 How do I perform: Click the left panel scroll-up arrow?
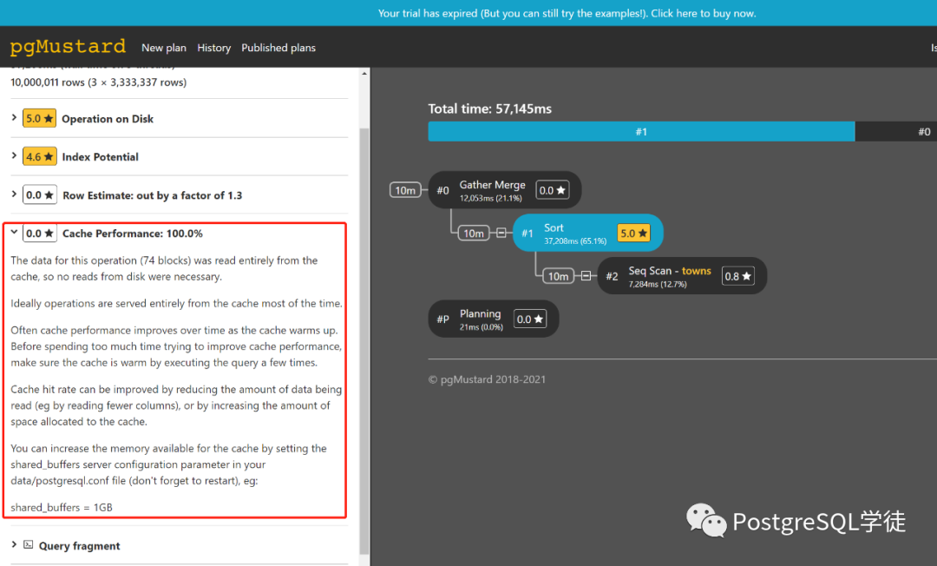[x=364, y=73]
